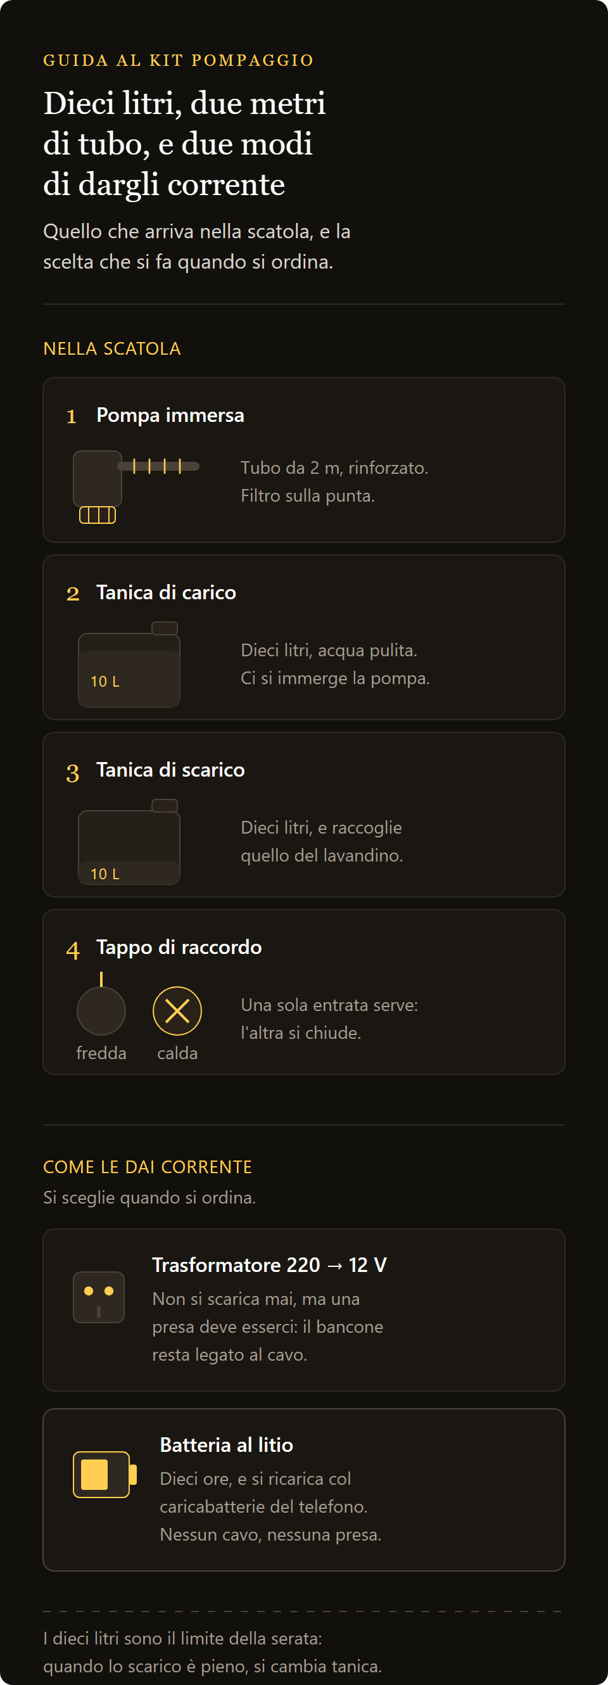Select the Trasformatore 220 → 12 V option
608x1685 pixels.
(304, 1309)
